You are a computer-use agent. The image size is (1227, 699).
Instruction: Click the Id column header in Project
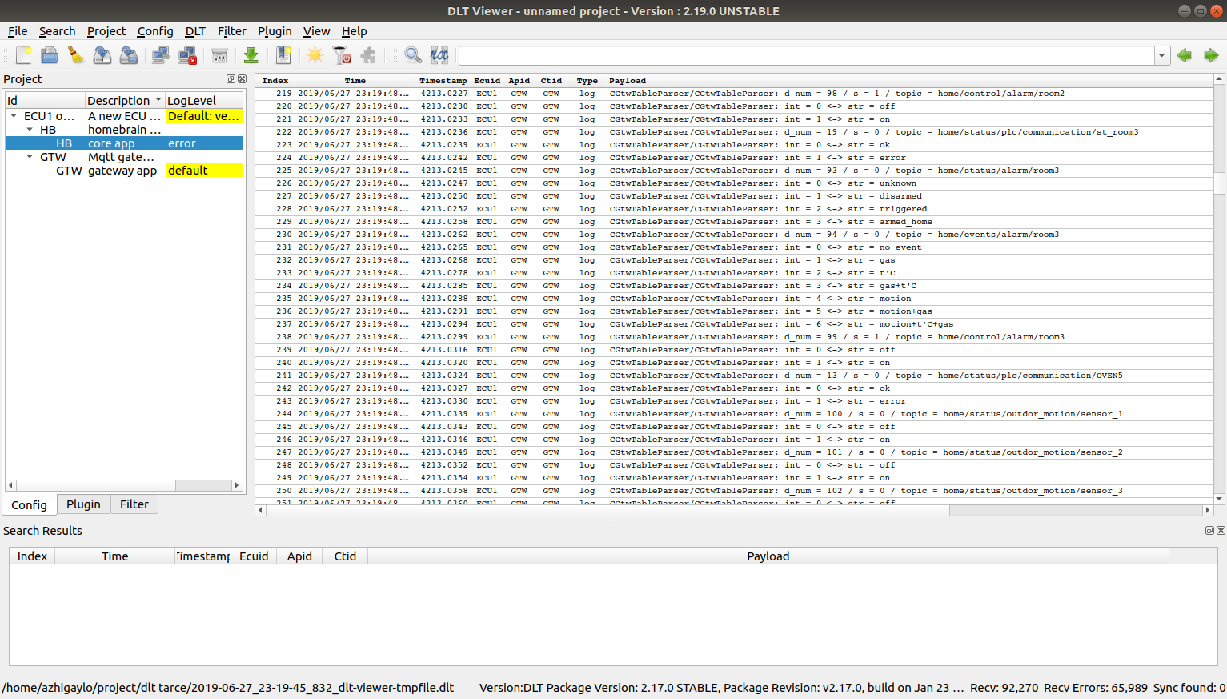click(46, 100)
